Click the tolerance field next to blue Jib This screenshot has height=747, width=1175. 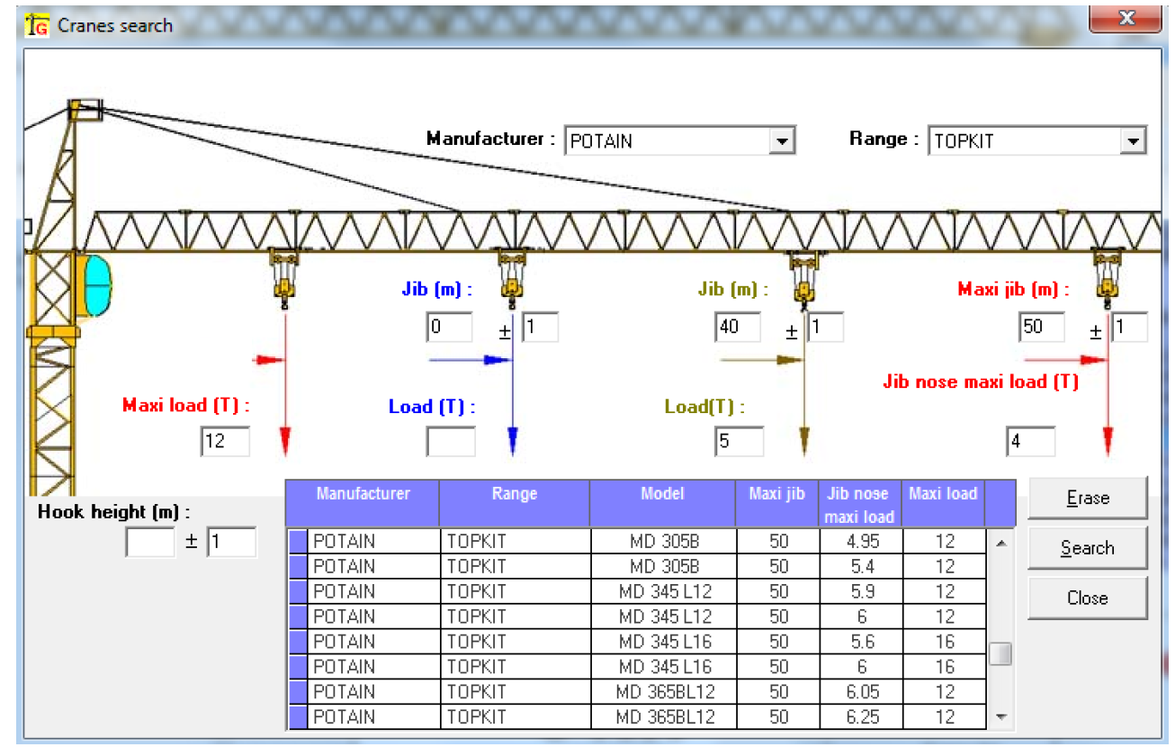540,327
